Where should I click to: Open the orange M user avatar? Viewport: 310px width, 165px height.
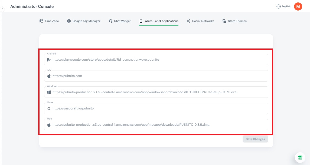coord(298,7)
